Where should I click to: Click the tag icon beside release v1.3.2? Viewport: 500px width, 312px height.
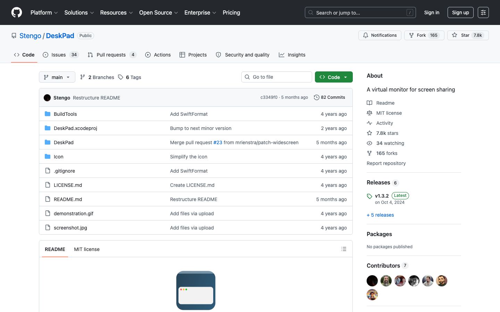pos(369,196)
